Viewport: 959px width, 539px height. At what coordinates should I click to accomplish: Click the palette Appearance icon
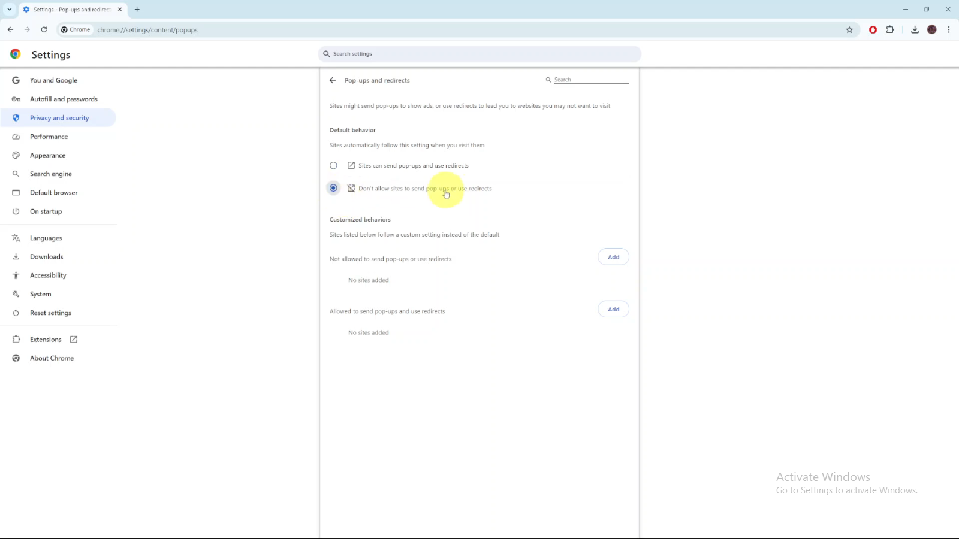pyautogui.click(x=16, y=155)
